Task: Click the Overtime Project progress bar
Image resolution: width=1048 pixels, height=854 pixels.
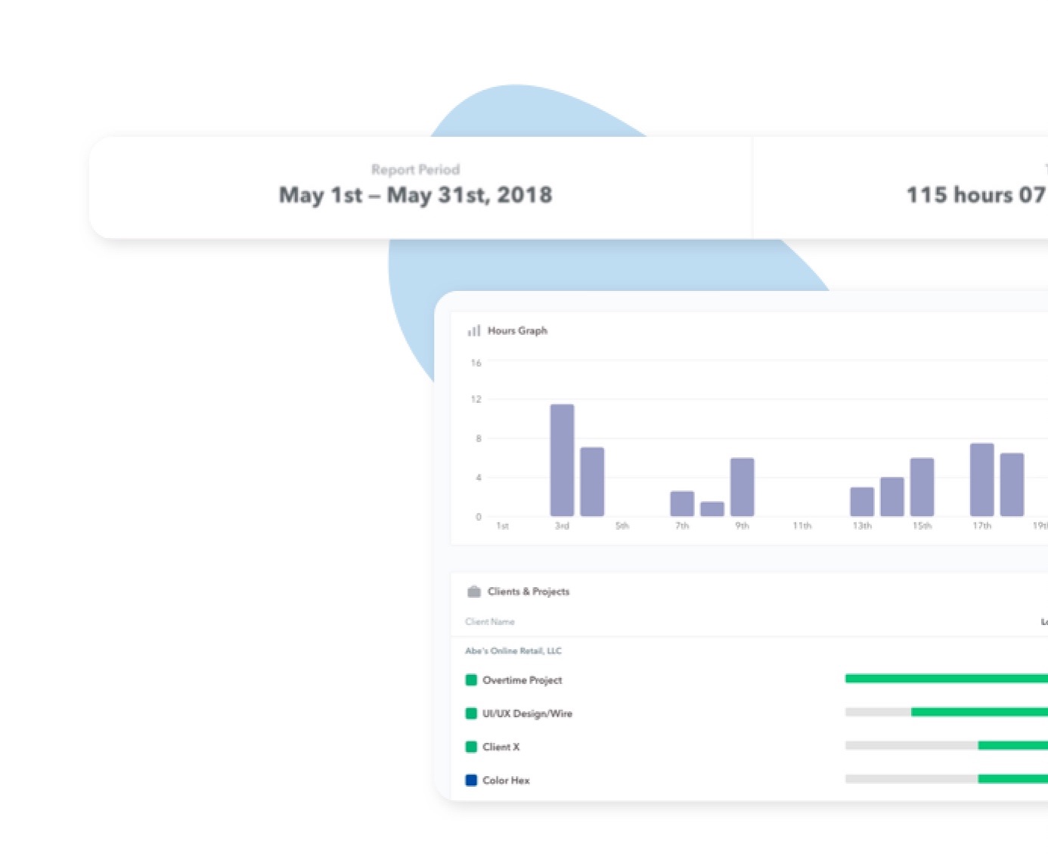Action: 947,679
